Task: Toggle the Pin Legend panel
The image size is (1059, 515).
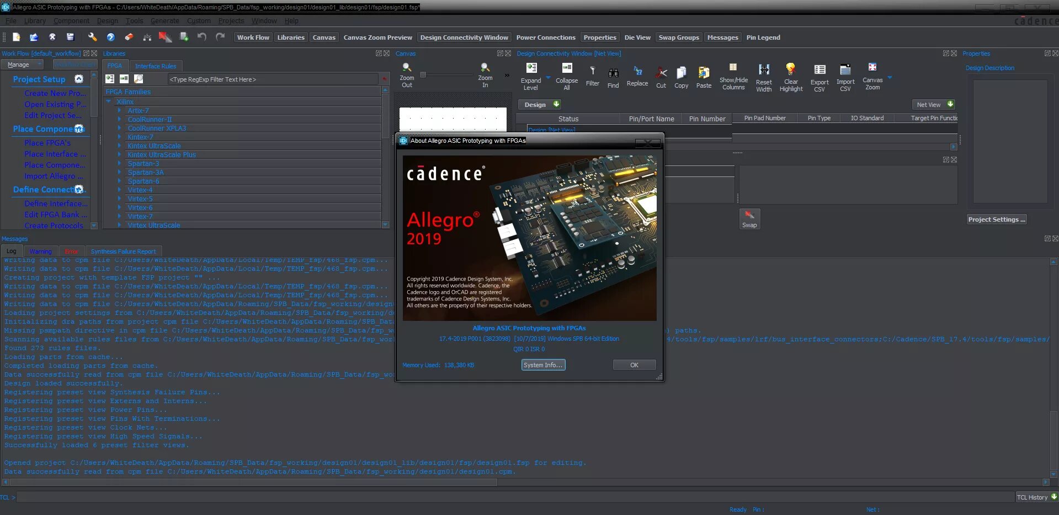Action: (x=763, y=37)
